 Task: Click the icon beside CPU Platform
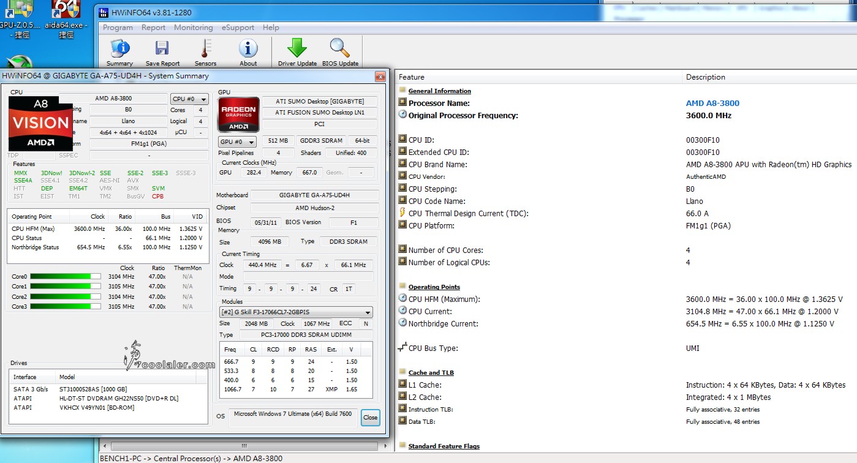point(402,225)
